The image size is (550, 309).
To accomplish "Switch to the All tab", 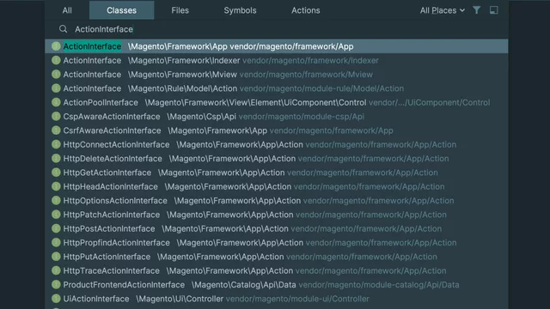I will pyautogui.click(x=67, y=10).
